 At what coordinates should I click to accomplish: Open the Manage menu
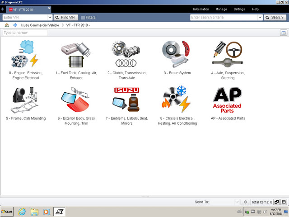pyautogui.click(x=221, y=9)
